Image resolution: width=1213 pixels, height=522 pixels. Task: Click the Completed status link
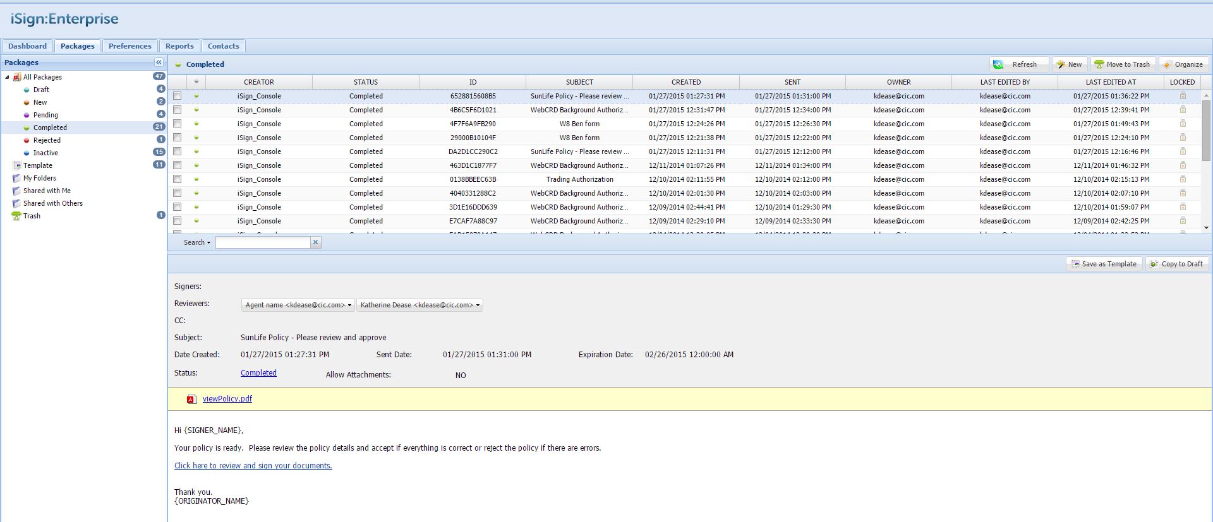[258, 373]
